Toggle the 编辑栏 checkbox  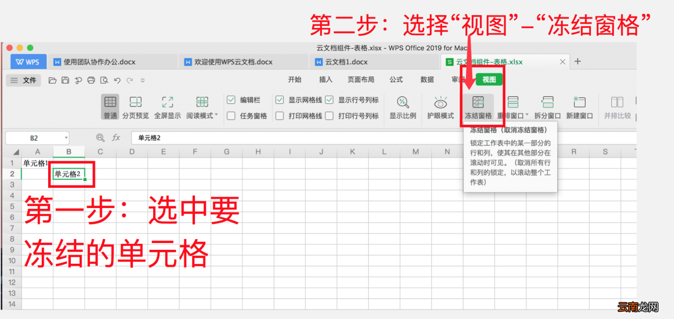coord(231,100)
